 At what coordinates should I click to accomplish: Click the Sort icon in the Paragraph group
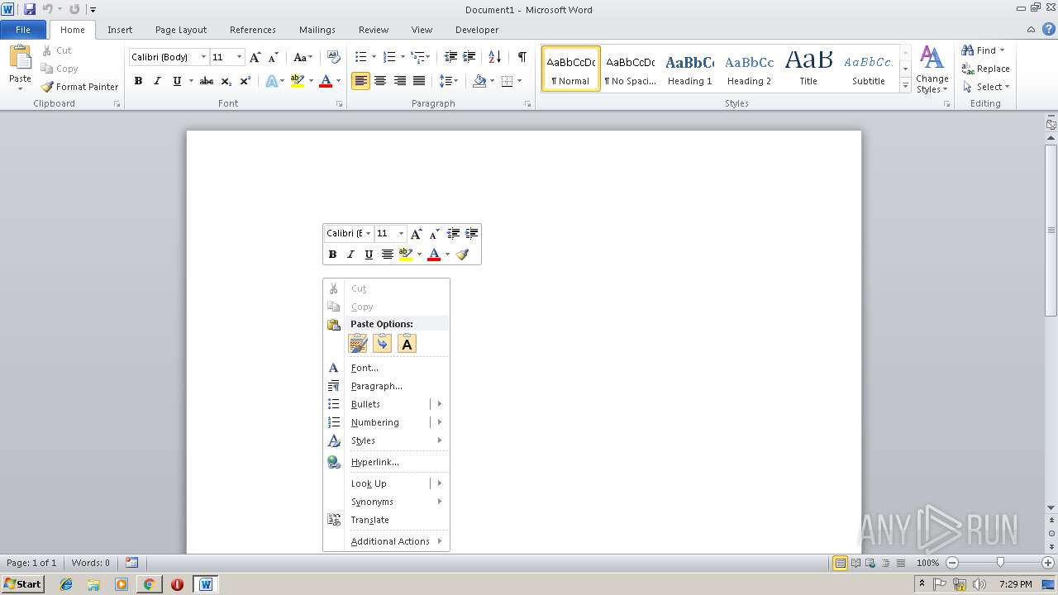(x=494, y=57)
